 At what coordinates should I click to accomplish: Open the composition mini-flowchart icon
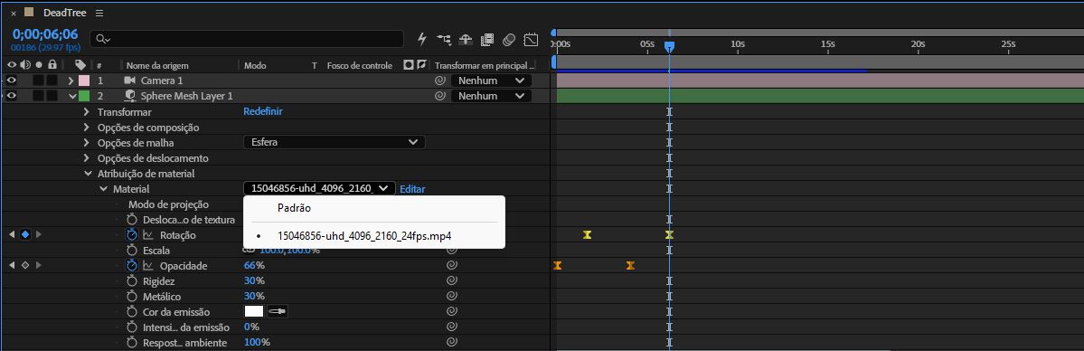pos(444,40)
